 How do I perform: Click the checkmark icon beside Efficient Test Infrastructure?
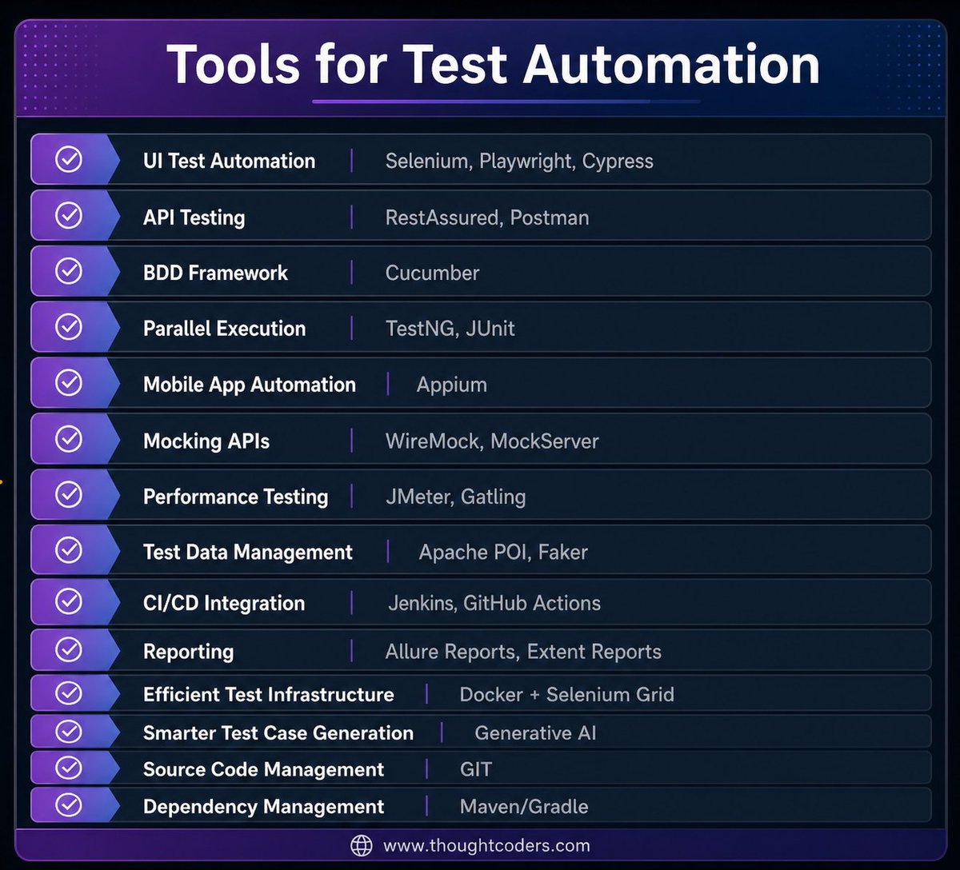[69, 693]
